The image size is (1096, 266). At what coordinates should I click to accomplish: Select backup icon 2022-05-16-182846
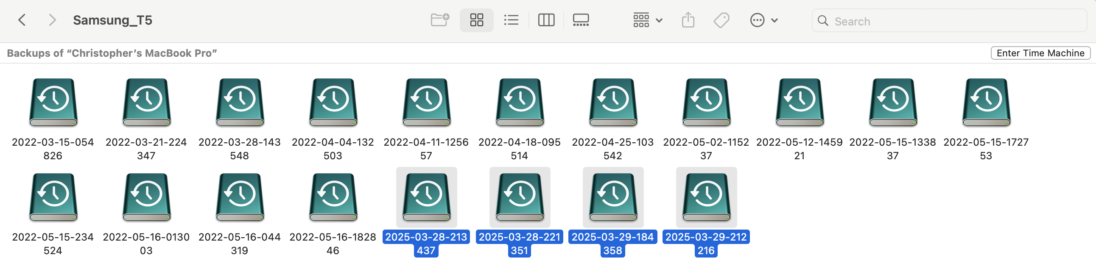333,197
